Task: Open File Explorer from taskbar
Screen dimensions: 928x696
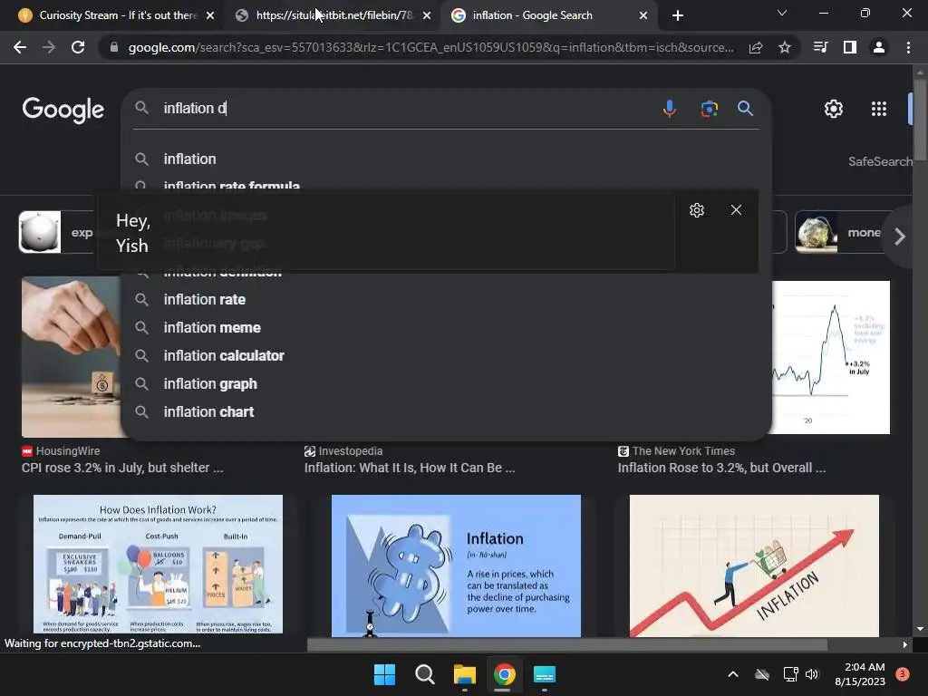Action: point(465,674)
